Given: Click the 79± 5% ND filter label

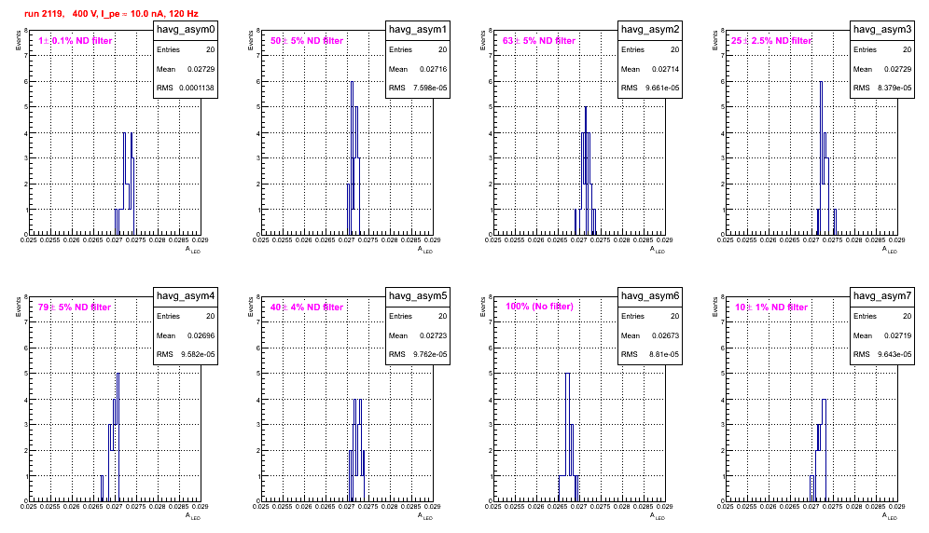Looking at the screenshot, I should coord(75,307).
